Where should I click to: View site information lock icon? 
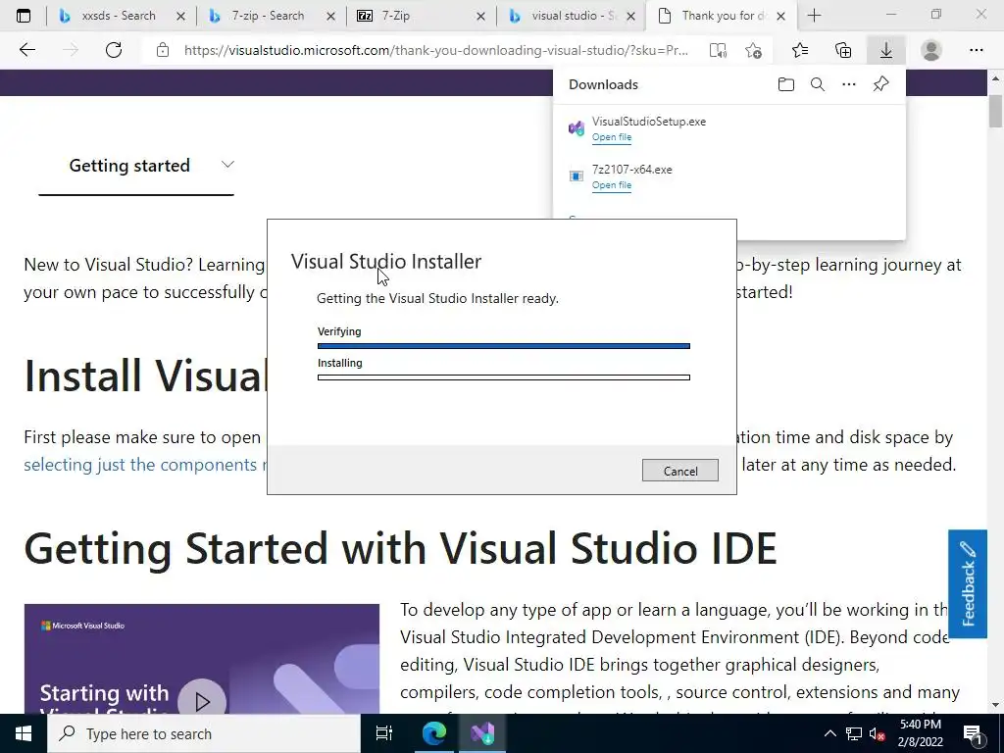click(x=163, y=50)
